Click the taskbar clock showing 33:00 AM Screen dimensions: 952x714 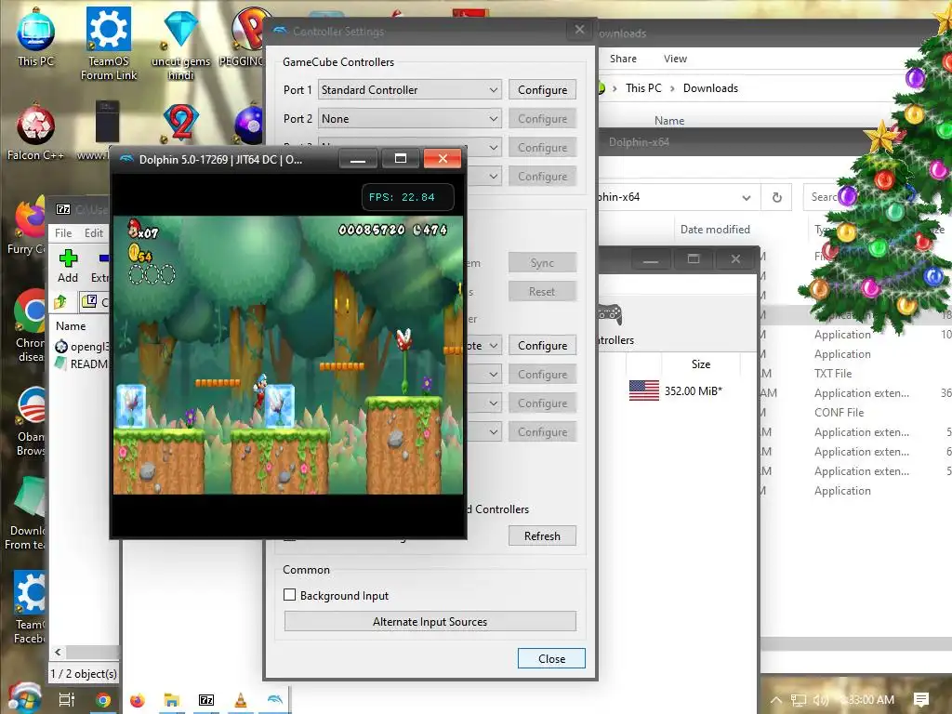(867, 700)
